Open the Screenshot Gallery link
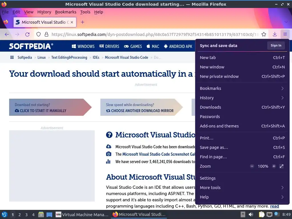Screen dimensions: 292x219 (x=159, y=154)
